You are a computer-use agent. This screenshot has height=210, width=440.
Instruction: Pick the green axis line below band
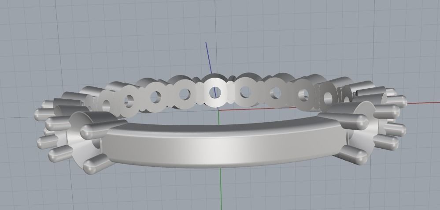coord(221,189)
